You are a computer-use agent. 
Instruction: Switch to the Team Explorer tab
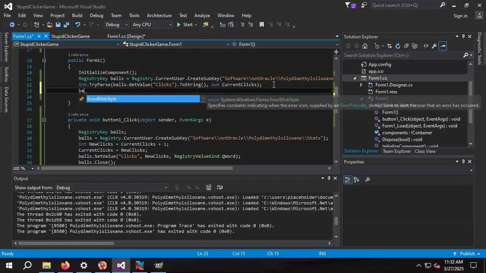397,151
